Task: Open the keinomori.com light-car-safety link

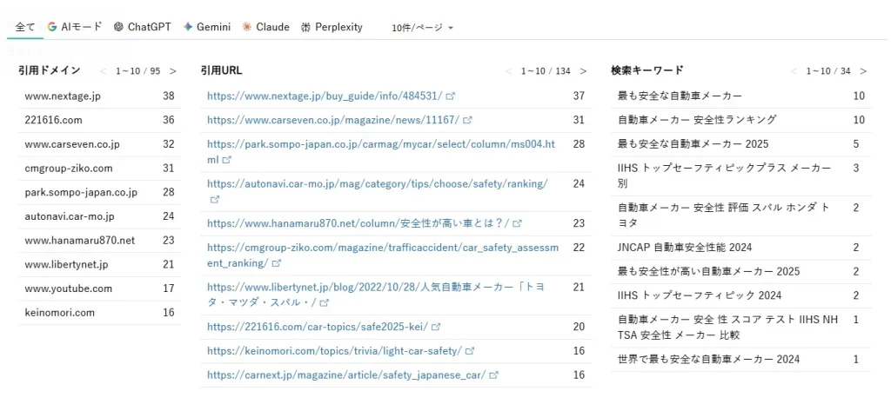Action: tap(334, 351)
